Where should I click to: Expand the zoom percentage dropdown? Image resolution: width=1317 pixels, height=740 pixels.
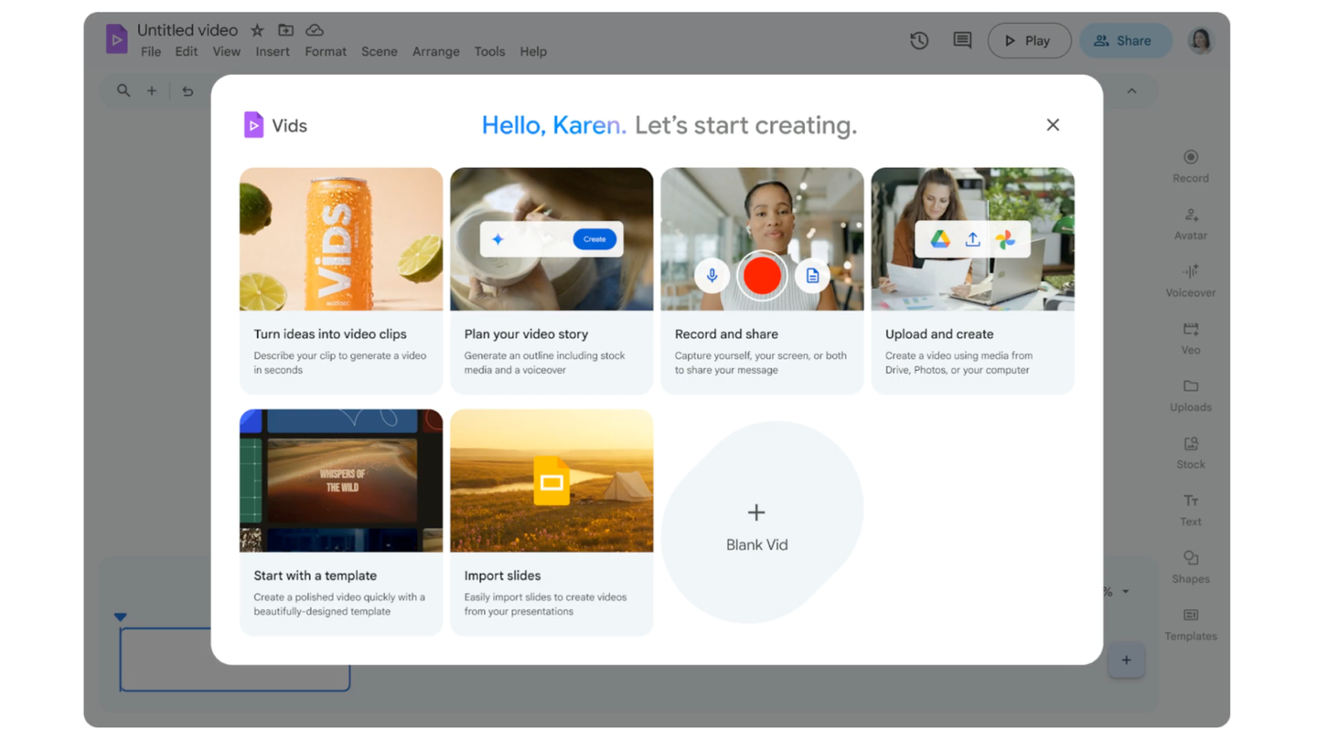tap(1125, 592)
